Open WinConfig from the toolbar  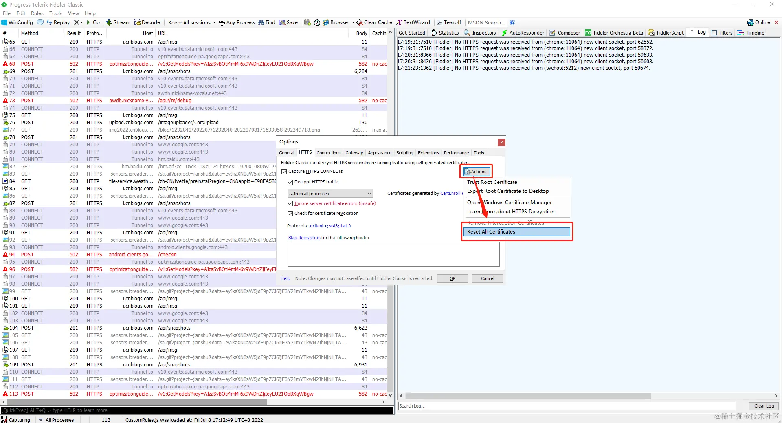point(17,22)
